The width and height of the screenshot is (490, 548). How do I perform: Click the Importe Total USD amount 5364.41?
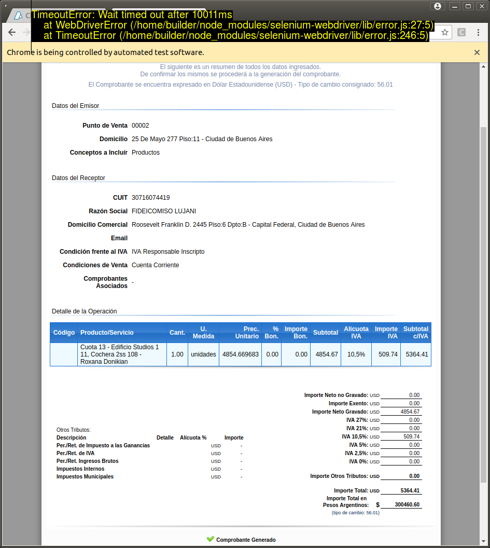(x=410, y=491)
